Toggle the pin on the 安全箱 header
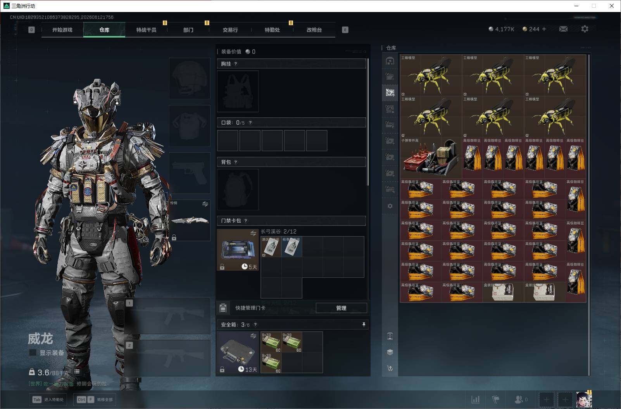 click(x=364, y=325)
